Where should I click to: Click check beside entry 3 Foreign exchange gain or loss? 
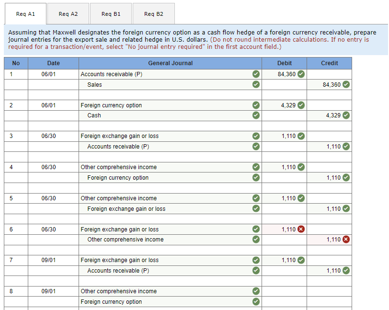[x=256, y=136]
